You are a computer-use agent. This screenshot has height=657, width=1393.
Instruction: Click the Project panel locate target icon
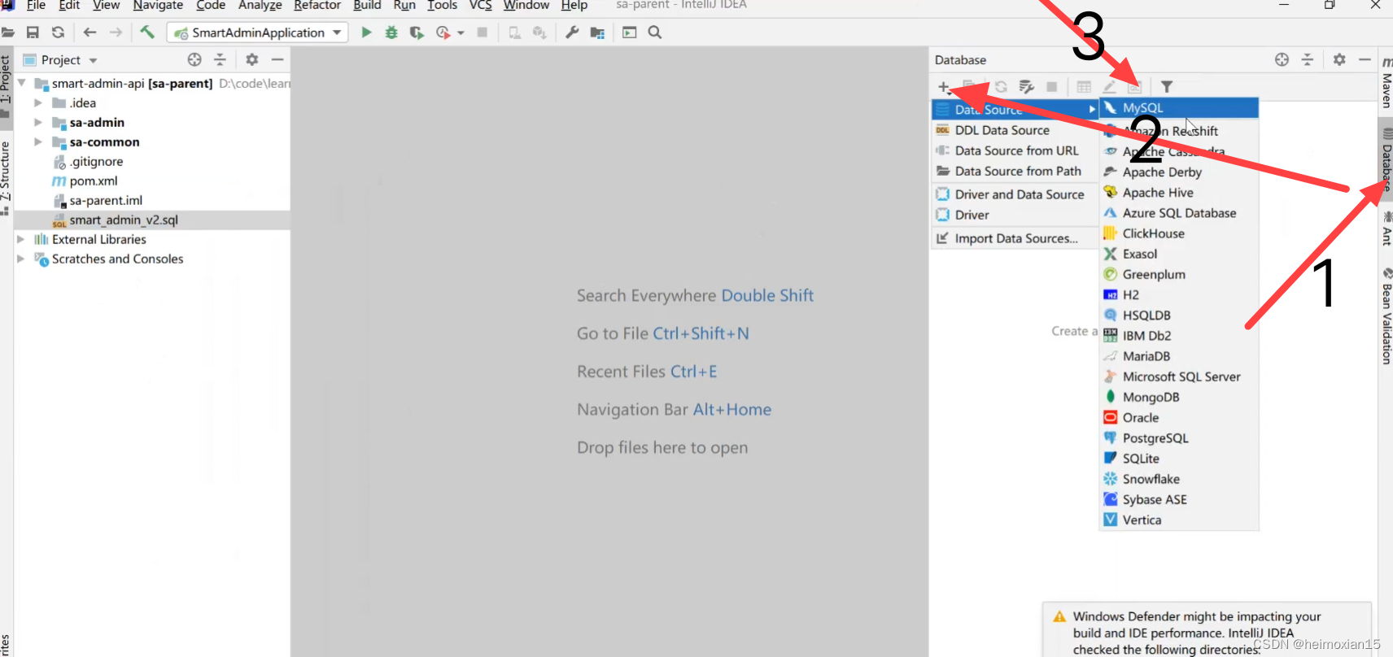click(194, 59)
